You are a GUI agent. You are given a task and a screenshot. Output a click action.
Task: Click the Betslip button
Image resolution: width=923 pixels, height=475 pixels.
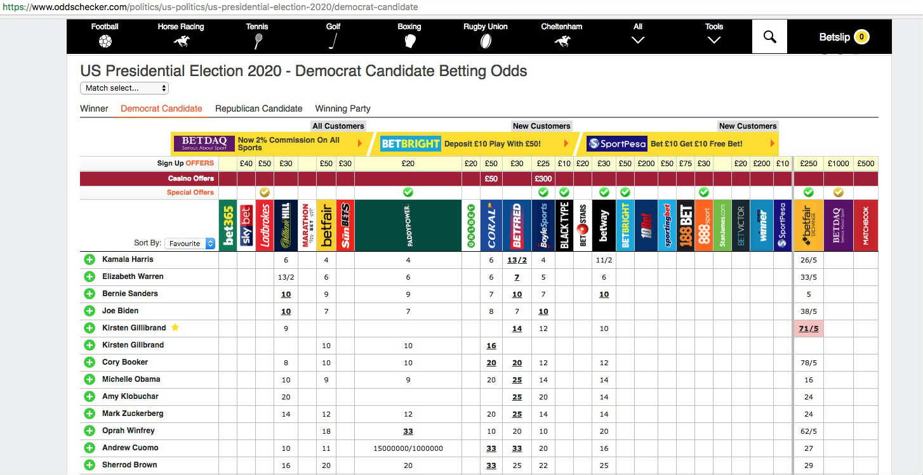[x=844, y=37]
